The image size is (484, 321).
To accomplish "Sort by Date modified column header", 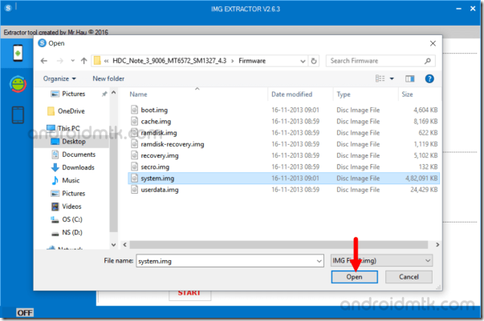I will [x=291, y=94].
